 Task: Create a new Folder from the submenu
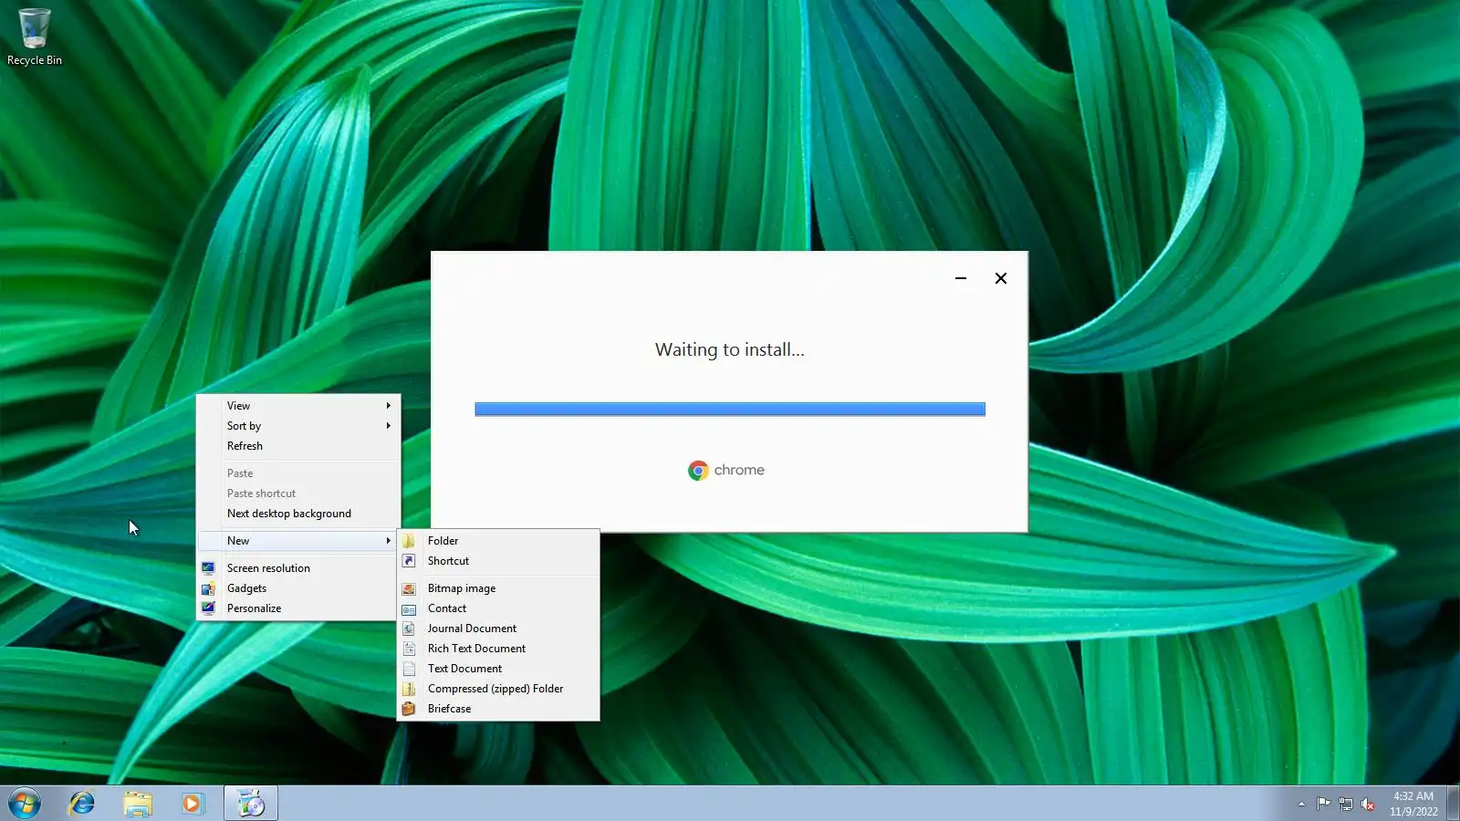[498, 541]
